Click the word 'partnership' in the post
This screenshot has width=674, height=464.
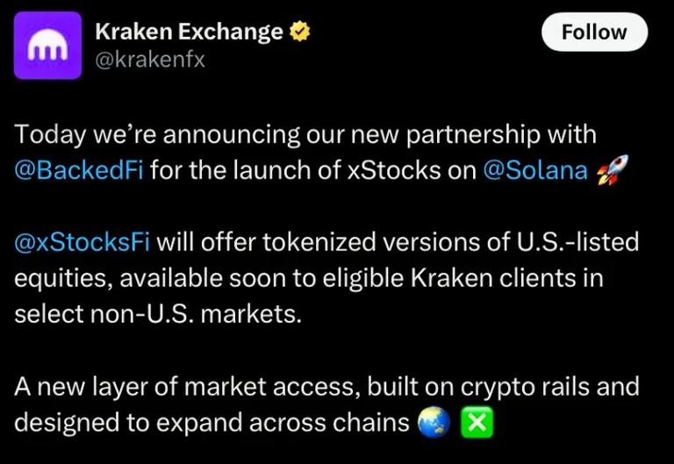click(473, 134)
